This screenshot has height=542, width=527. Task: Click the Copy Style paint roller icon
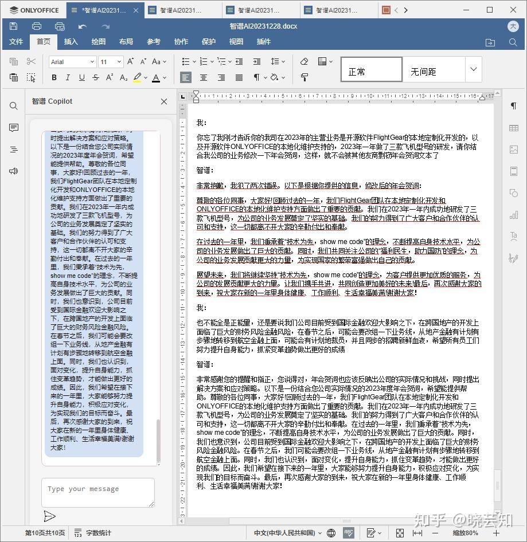coord(304,77)
